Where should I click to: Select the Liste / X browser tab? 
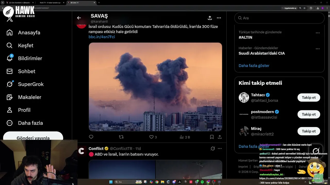pyautogui.click(x=81, y=3)
